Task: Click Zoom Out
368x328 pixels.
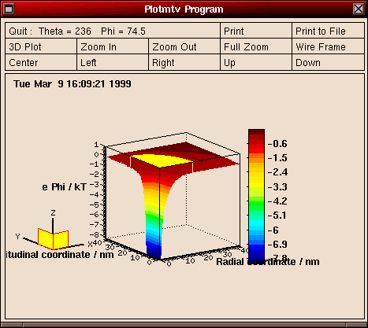Action: (184, 46)
